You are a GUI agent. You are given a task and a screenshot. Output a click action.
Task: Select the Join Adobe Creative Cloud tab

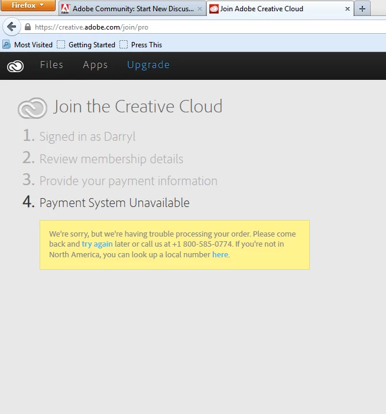(280, 9)
